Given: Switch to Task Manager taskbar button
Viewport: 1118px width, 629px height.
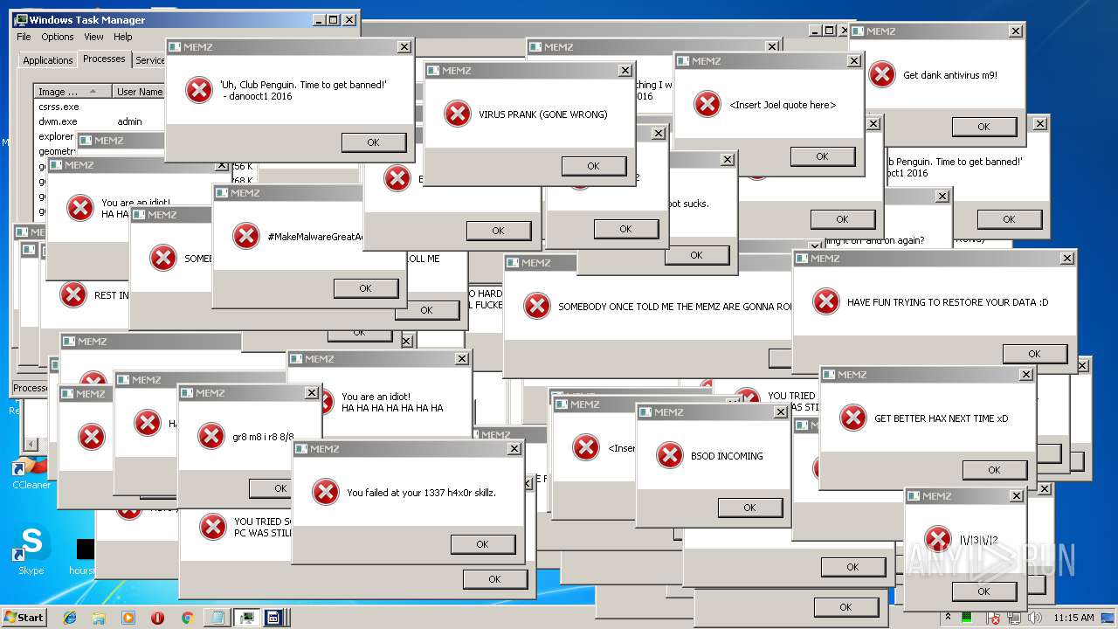Looking at the screenshot, I should coord(245,618).
